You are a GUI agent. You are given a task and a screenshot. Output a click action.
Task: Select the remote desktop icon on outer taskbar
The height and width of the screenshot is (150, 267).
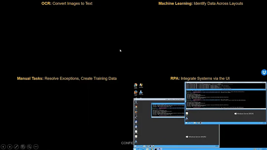click(160, 149)
